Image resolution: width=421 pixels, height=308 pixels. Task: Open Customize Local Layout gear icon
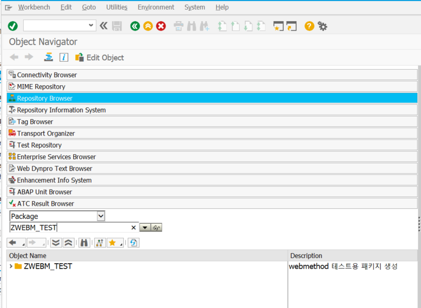click(x=323, y=26)
